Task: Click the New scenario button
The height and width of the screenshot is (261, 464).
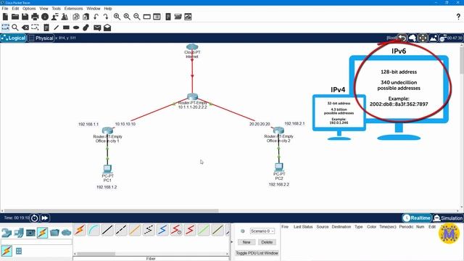Action: pos(246,242)
